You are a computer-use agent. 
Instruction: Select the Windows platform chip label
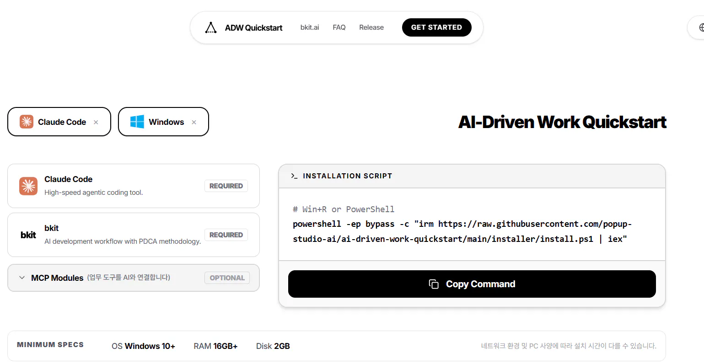(167, 122)
